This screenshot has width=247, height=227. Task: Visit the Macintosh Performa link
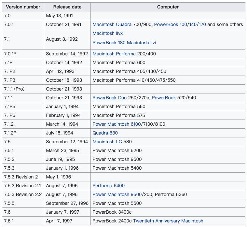pos(114,54)
